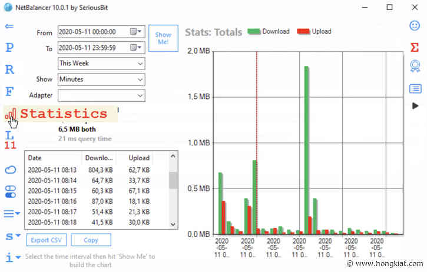Click the Export CSV button
427x272 pixels.
pos(47,240)
